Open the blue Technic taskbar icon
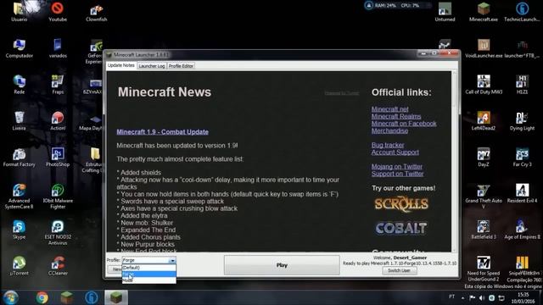543x305 pixels. click(92, 297)
